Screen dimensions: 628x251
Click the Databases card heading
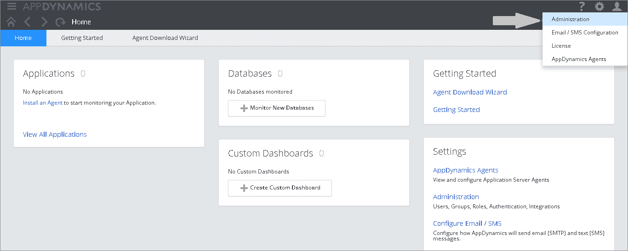coord(250,73)
